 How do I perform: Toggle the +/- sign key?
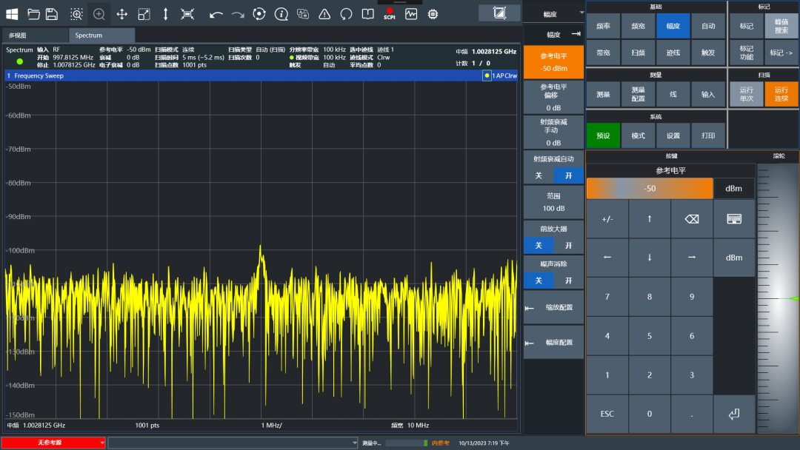pyautogui.click(x=607, y=219)
